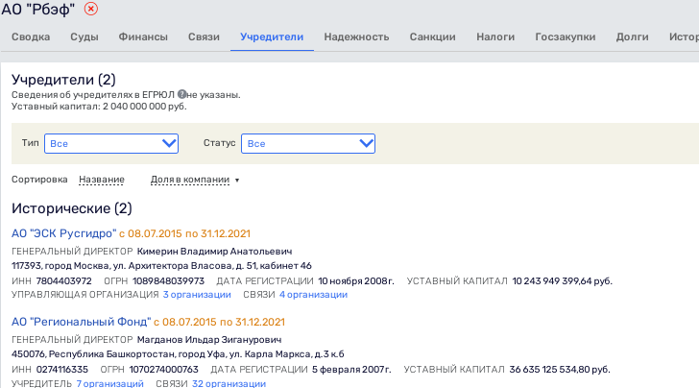Viewport: 699px width, 388px height.
Task: Click ИНН value 0274116335
Action: click(62, 369)
